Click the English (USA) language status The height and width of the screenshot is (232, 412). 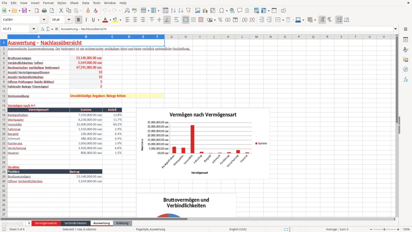point(238,229)
